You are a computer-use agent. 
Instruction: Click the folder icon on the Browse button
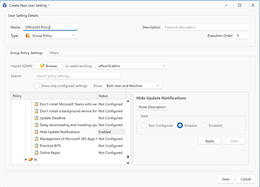(42, 66)
